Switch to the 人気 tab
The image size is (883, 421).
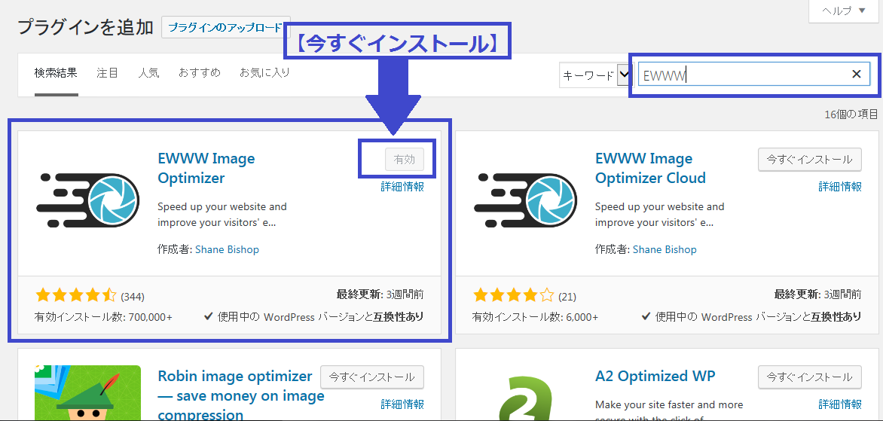pos(148,73)
